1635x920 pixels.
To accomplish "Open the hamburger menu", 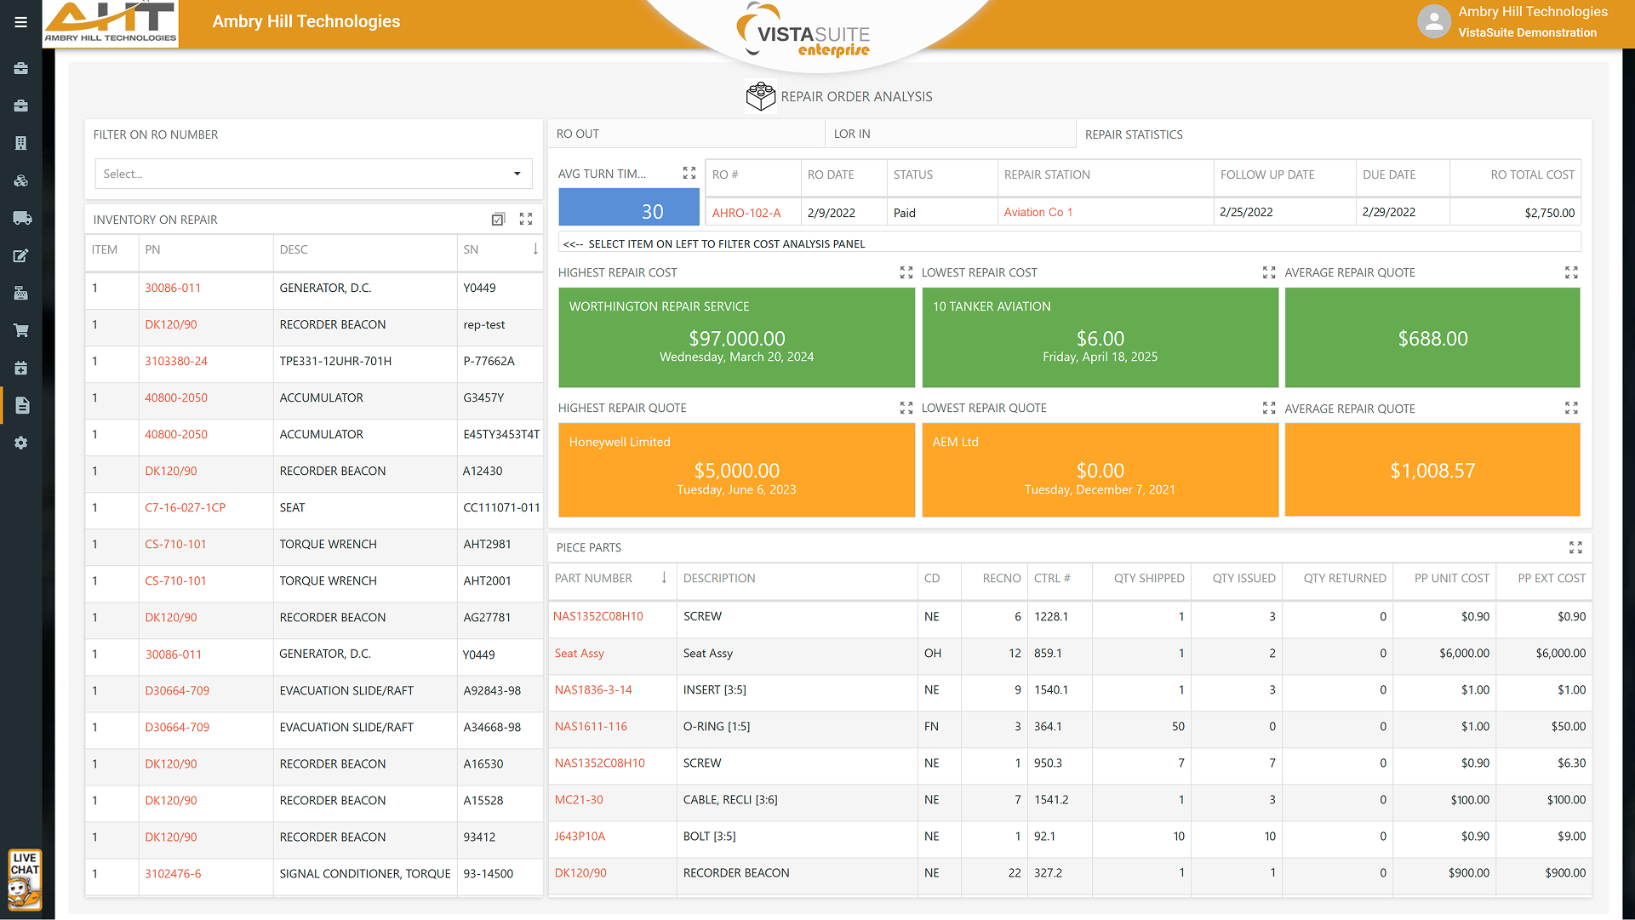I will 20,22.
